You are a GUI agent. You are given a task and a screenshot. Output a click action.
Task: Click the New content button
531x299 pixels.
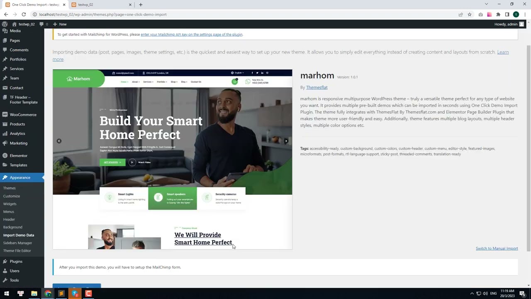tap(60, 24)
